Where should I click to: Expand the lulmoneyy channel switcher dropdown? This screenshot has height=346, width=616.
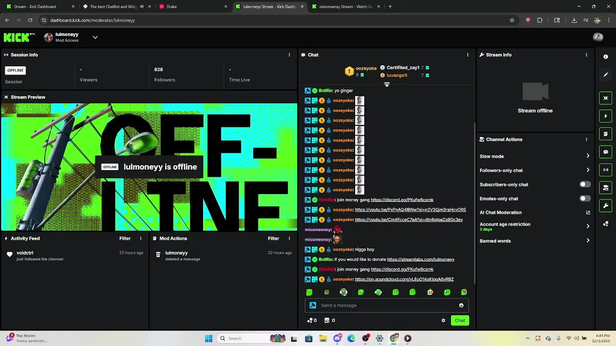[95, 37]
